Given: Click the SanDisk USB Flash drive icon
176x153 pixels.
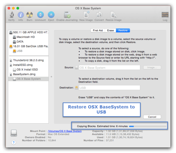Looking at the screenshot, I should (11, 46).
